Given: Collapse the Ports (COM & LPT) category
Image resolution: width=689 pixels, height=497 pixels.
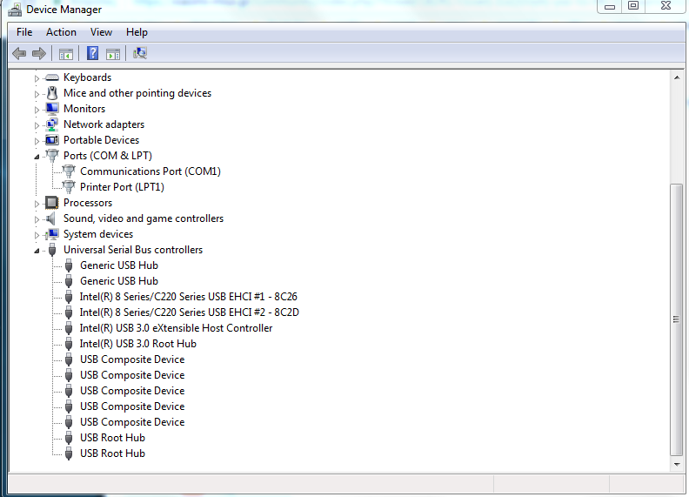Looking at the screenshot, I should click(37, 157).
